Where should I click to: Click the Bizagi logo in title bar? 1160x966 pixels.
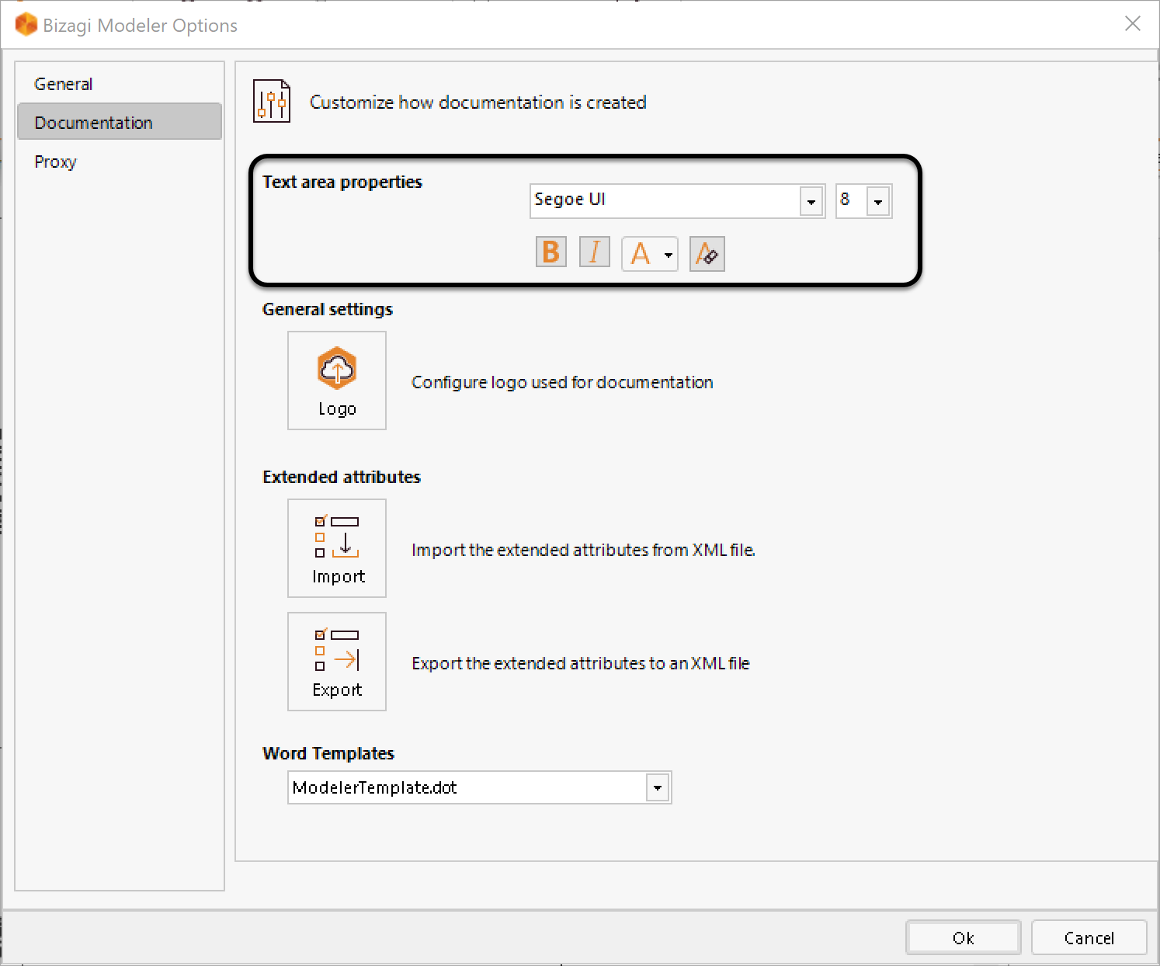click(x=26, y=24)
